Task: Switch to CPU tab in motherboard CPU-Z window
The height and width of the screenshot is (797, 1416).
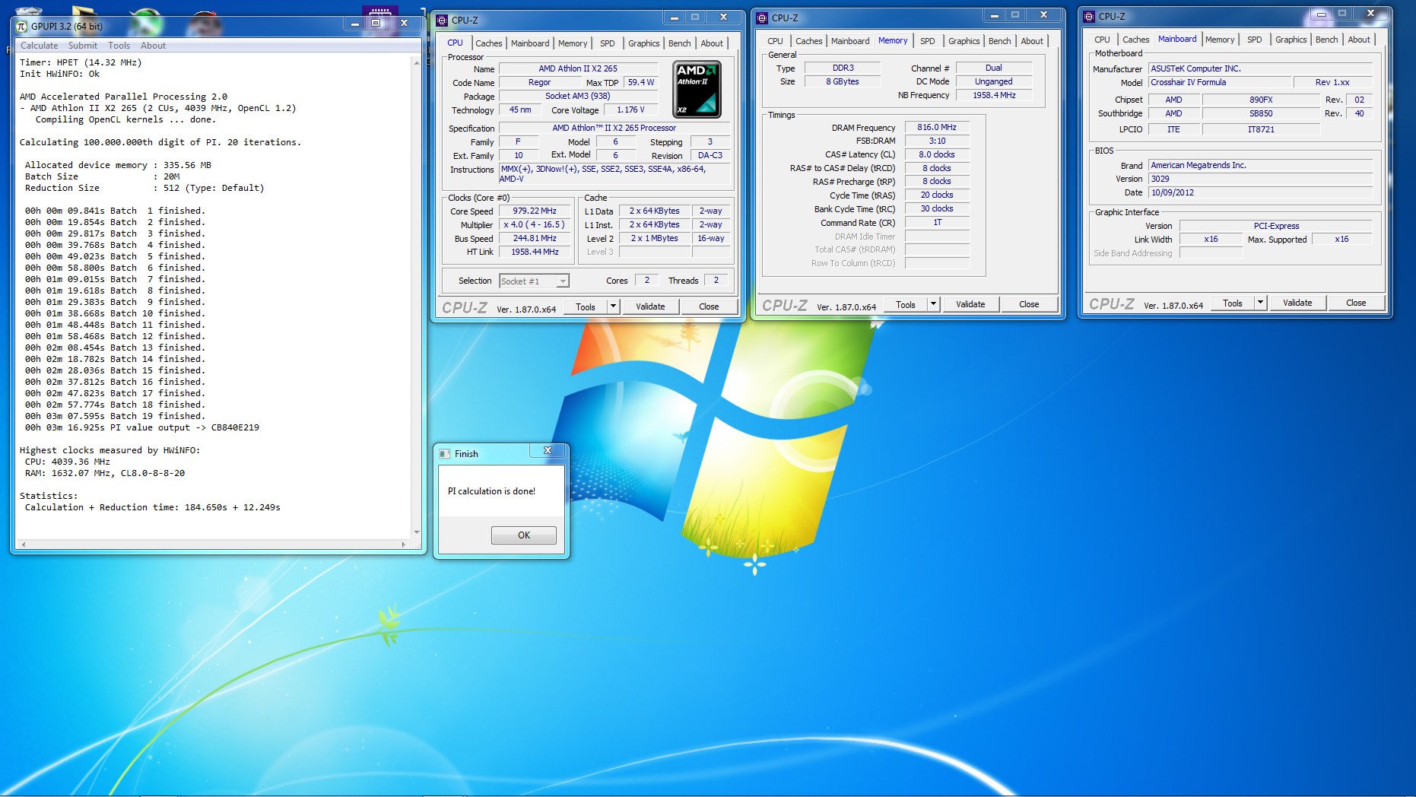Action: coord(1102,40)
